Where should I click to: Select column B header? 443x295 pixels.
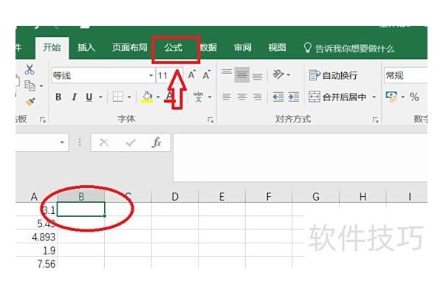click(x=81, y=196)
